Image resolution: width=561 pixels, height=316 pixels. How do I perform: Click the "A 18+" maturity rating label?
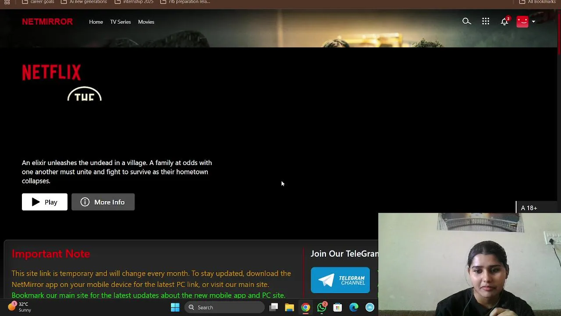click(x=529, y=208)
